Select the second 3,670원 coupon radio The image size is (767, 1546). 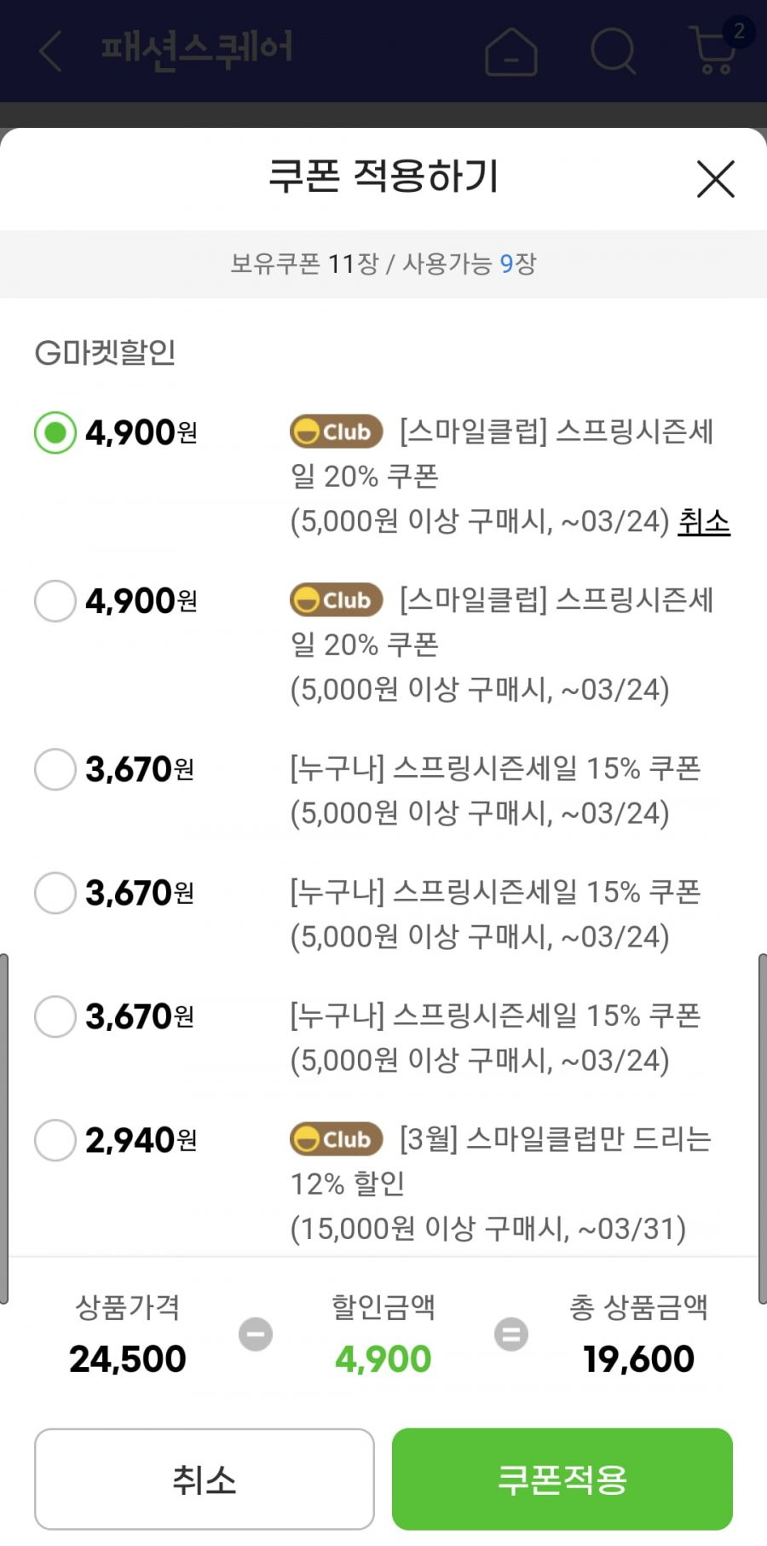55,893
